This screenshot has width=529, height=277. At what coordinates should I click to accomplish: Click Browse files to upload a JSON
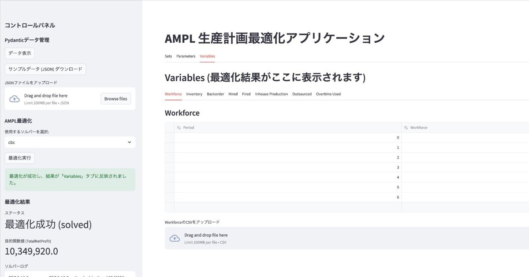pyautogui.click(x=115, y=98)
